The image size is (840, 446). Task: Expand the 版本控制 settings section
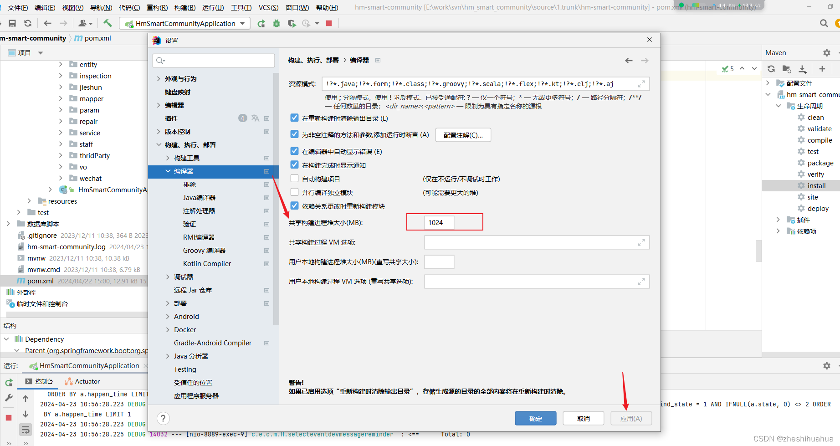[159, 132]
